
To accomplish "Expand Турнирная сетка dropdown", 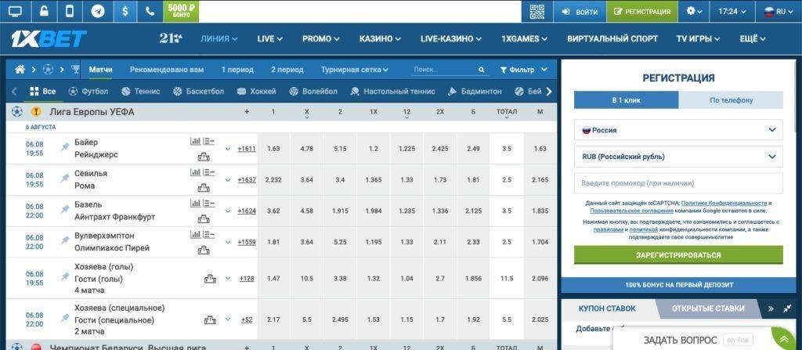I will click(355, 70).
